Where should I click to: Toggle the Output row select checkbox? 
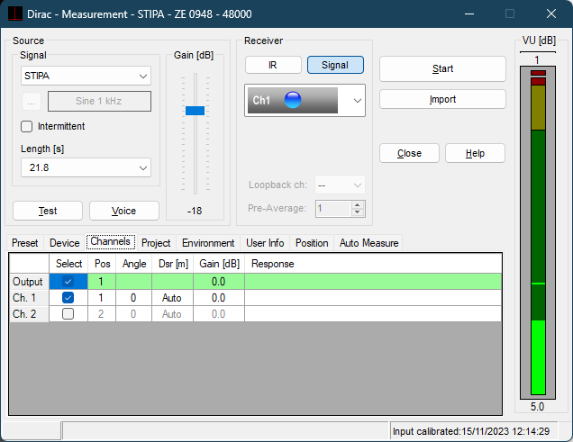point(68,282)
